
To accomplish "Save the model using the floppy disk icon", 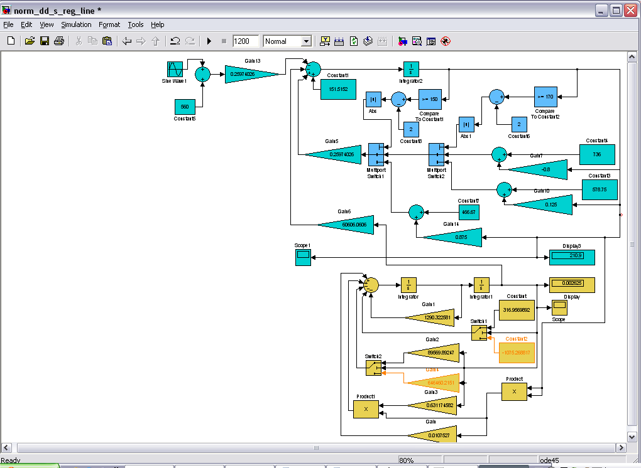I will (44, 41).
